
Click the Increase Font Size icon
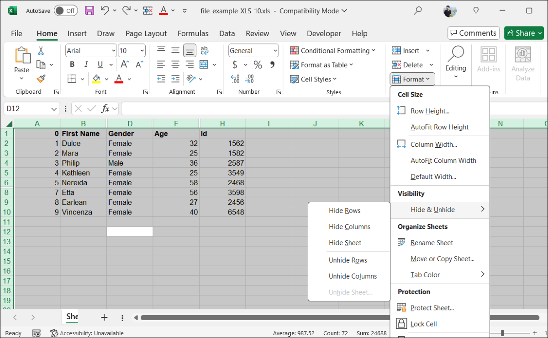tap(125, 64)
